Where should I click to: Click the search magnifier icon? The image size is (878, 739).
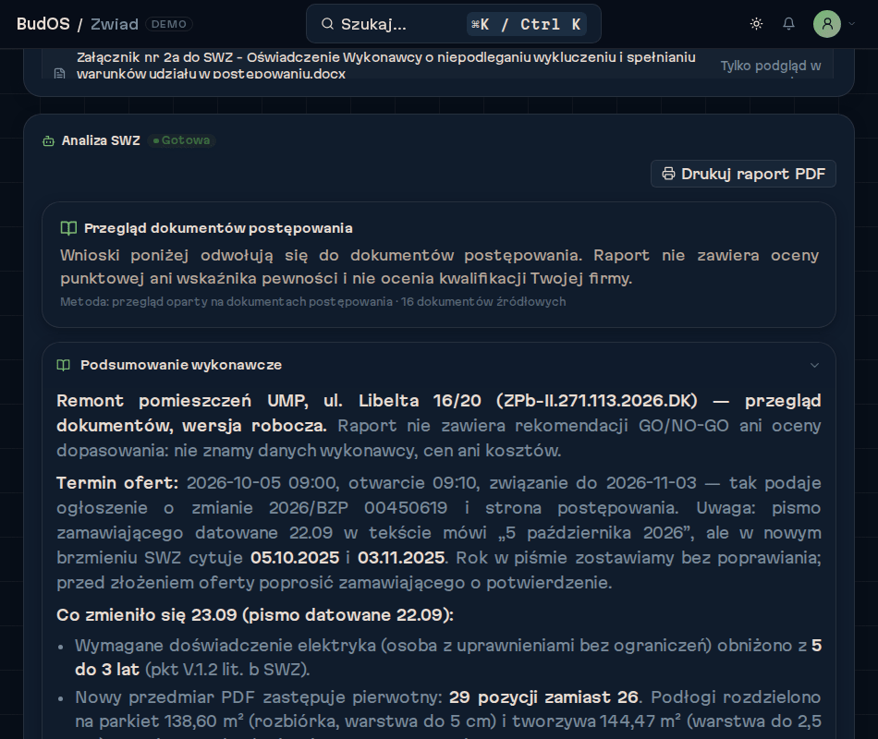[327, 24]
